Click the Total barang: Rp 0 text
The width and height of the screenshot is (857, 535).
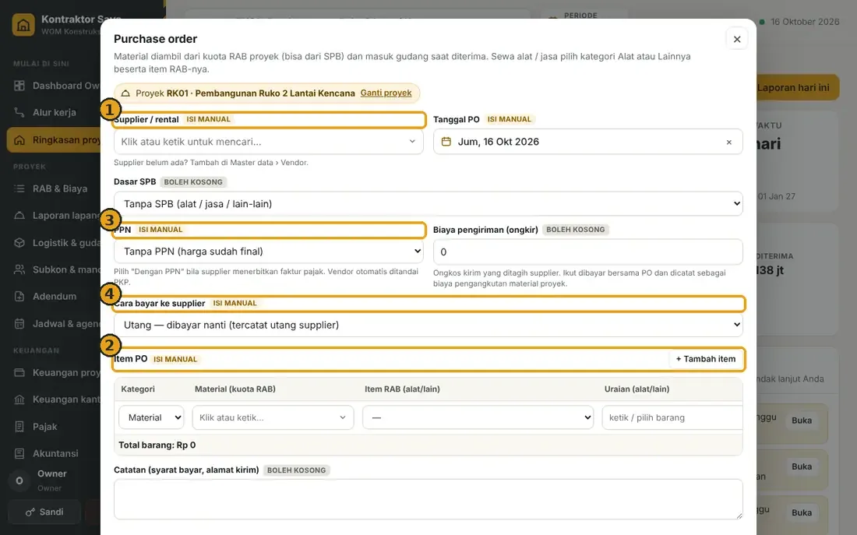coord(157,445)
